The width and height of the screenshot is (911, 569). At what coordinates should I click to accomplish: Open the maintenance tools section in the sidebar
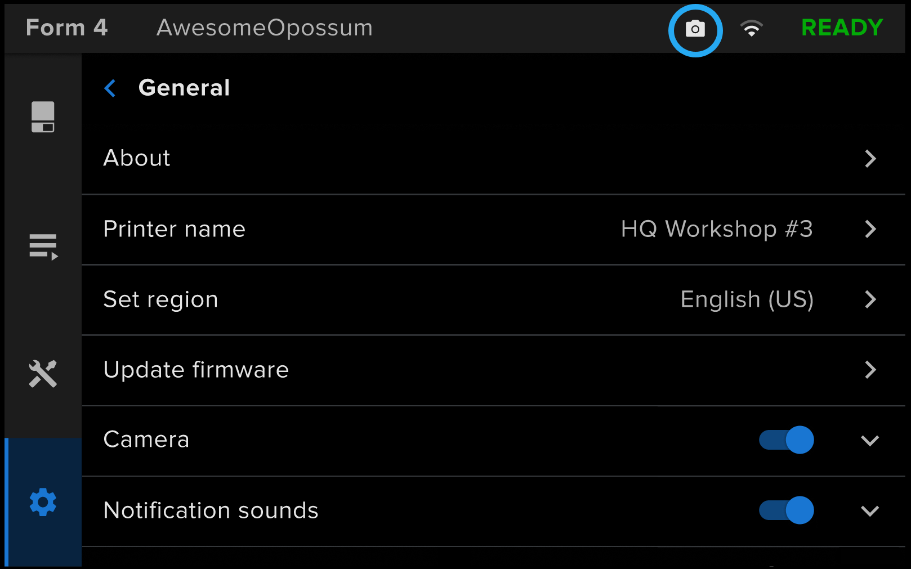pyautogui.click(x=42, y=373)
